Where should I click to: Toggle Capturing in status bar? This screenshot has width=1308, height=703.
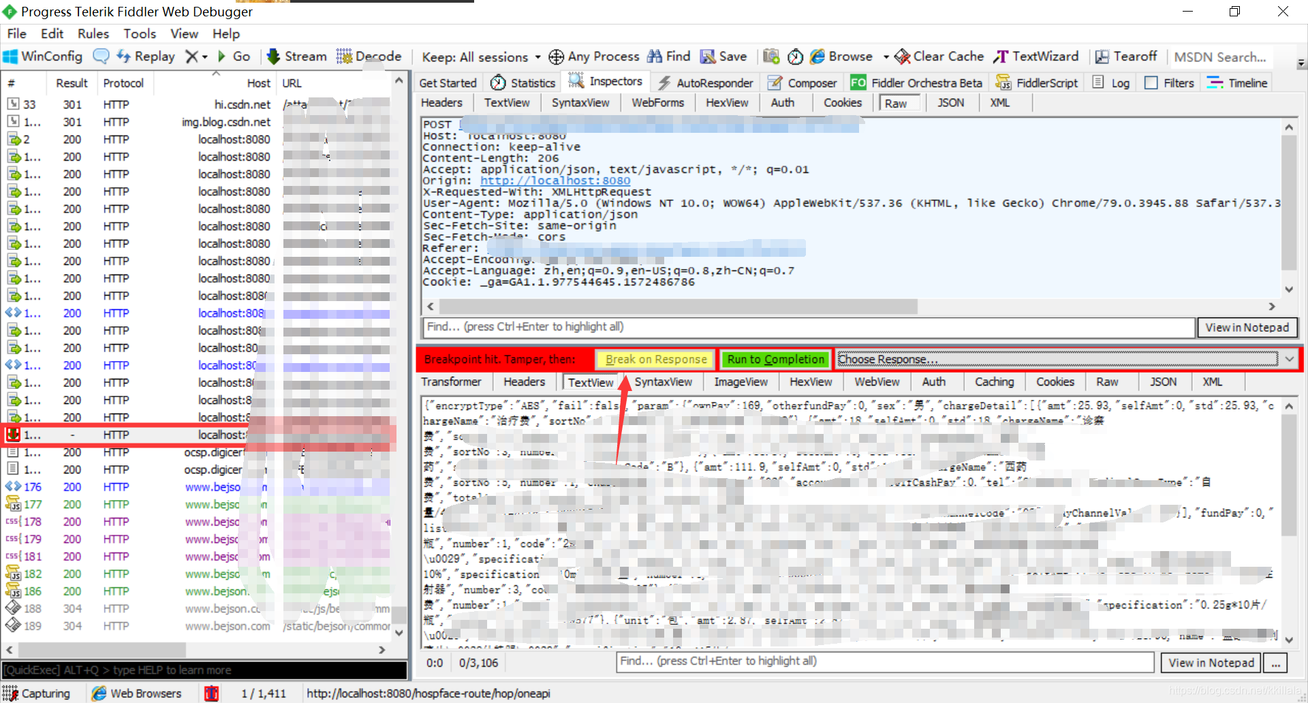[x=37, y=693]
